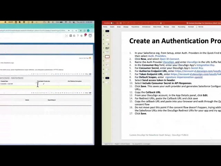Click the Secret Key link on slide
This screenshot has height=166, width=221.
(197, 68)
